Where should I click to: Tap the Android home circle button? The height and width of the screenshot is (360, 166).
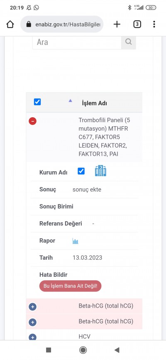pos(83,350)
